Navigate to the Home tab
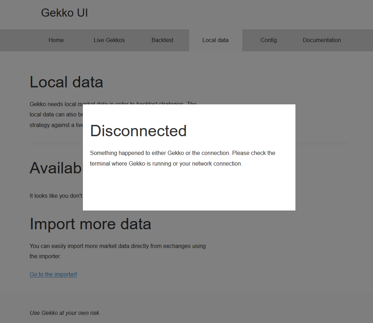Image resolution: width=373 pixels, height=323 pixels. (x=56, y=40)
